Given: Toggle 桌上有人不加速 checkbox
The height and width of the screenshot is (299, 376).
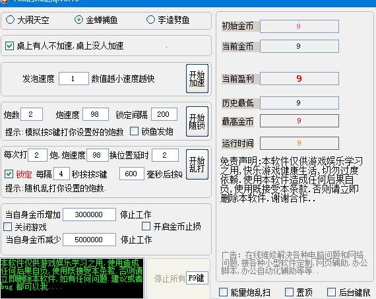Looking at the screenshot, I should (9, 46).
